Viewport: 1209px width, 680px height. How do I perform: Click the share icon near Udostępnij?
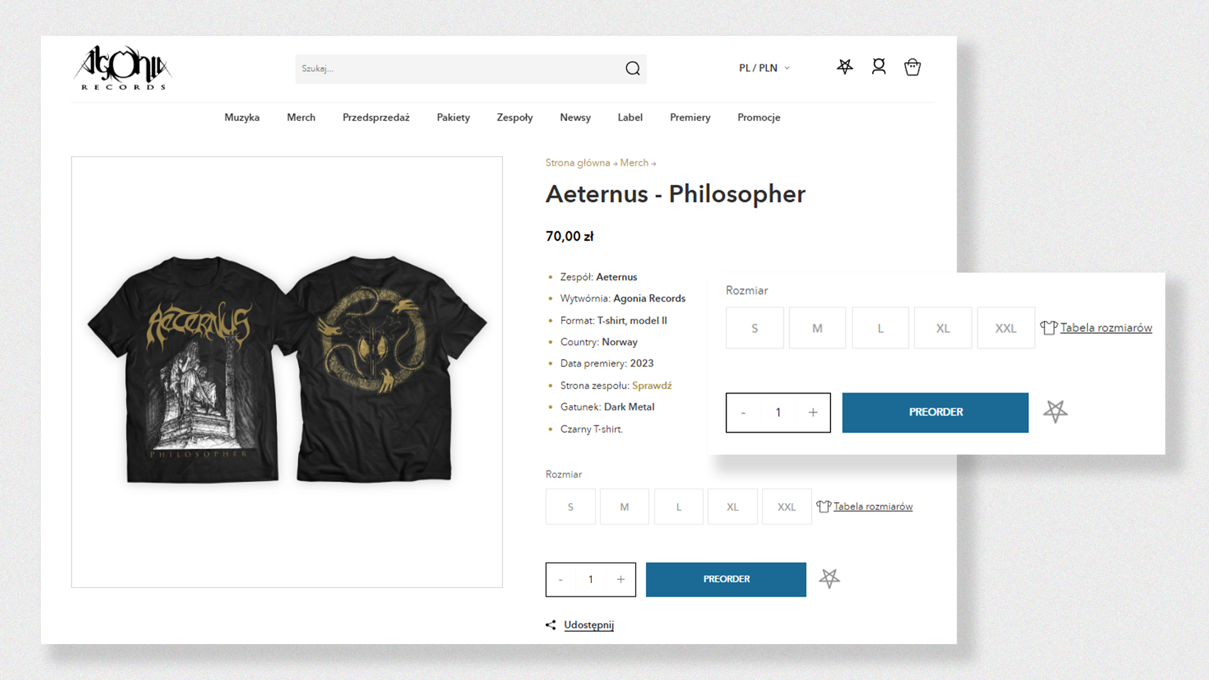[x=551, y=625]
